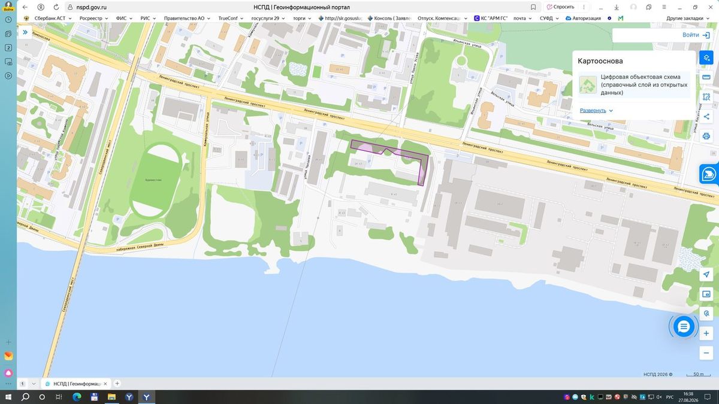This screenshot has height=404, width=719.
Task: Open Microsoft Edge from the taskbar
Action: tap(75, 397)
